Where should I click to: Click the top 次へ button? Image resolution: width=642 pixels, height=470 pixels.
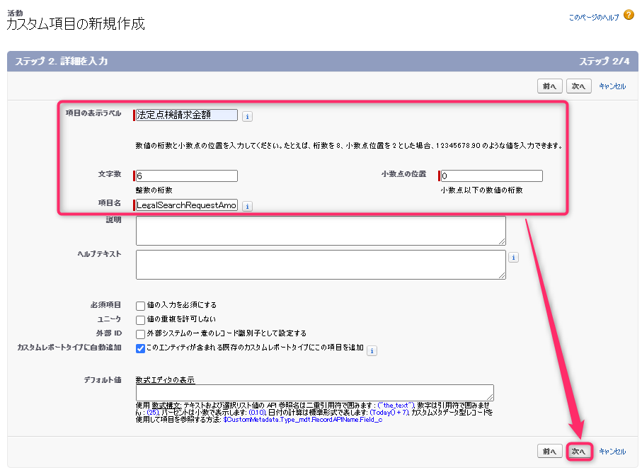tap(578, 86)
